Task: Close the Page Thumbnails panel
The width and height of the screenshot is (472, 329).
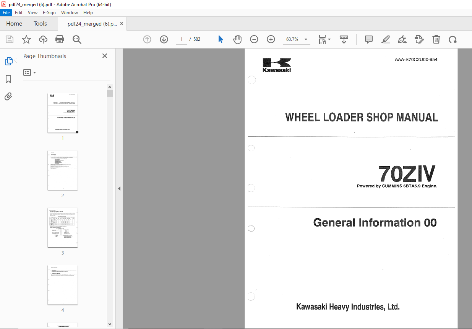Action: tap(105, 56)
